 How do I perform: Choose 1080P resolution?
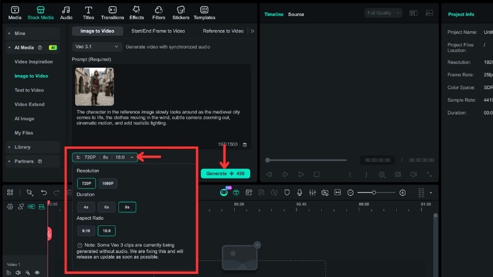(x=108, y=183)
